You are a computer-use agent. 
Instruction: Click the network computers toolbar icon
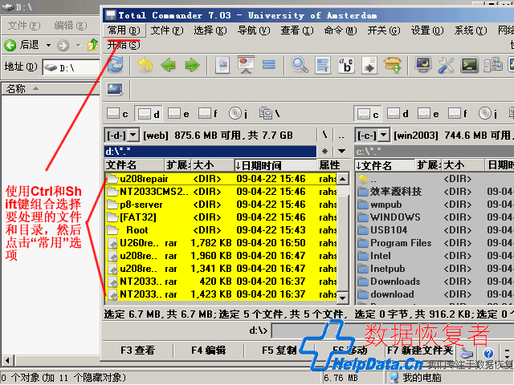pos(493,65)
